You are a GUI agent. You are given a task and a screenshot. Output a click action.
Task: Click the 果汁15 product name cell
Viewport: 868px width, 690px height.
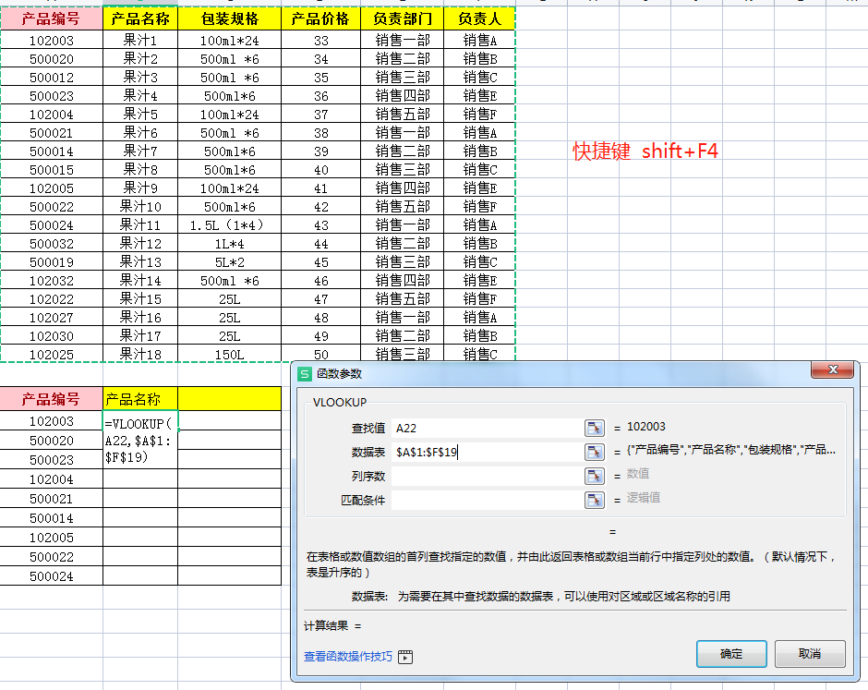140,298
